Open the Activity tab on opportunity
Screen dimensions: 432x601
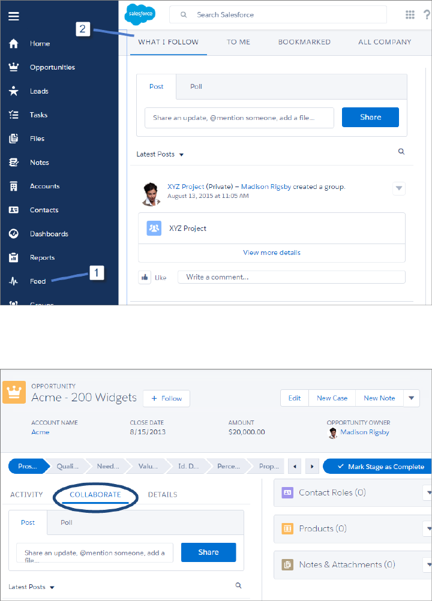pyautogui.click(x=26, y=494)
